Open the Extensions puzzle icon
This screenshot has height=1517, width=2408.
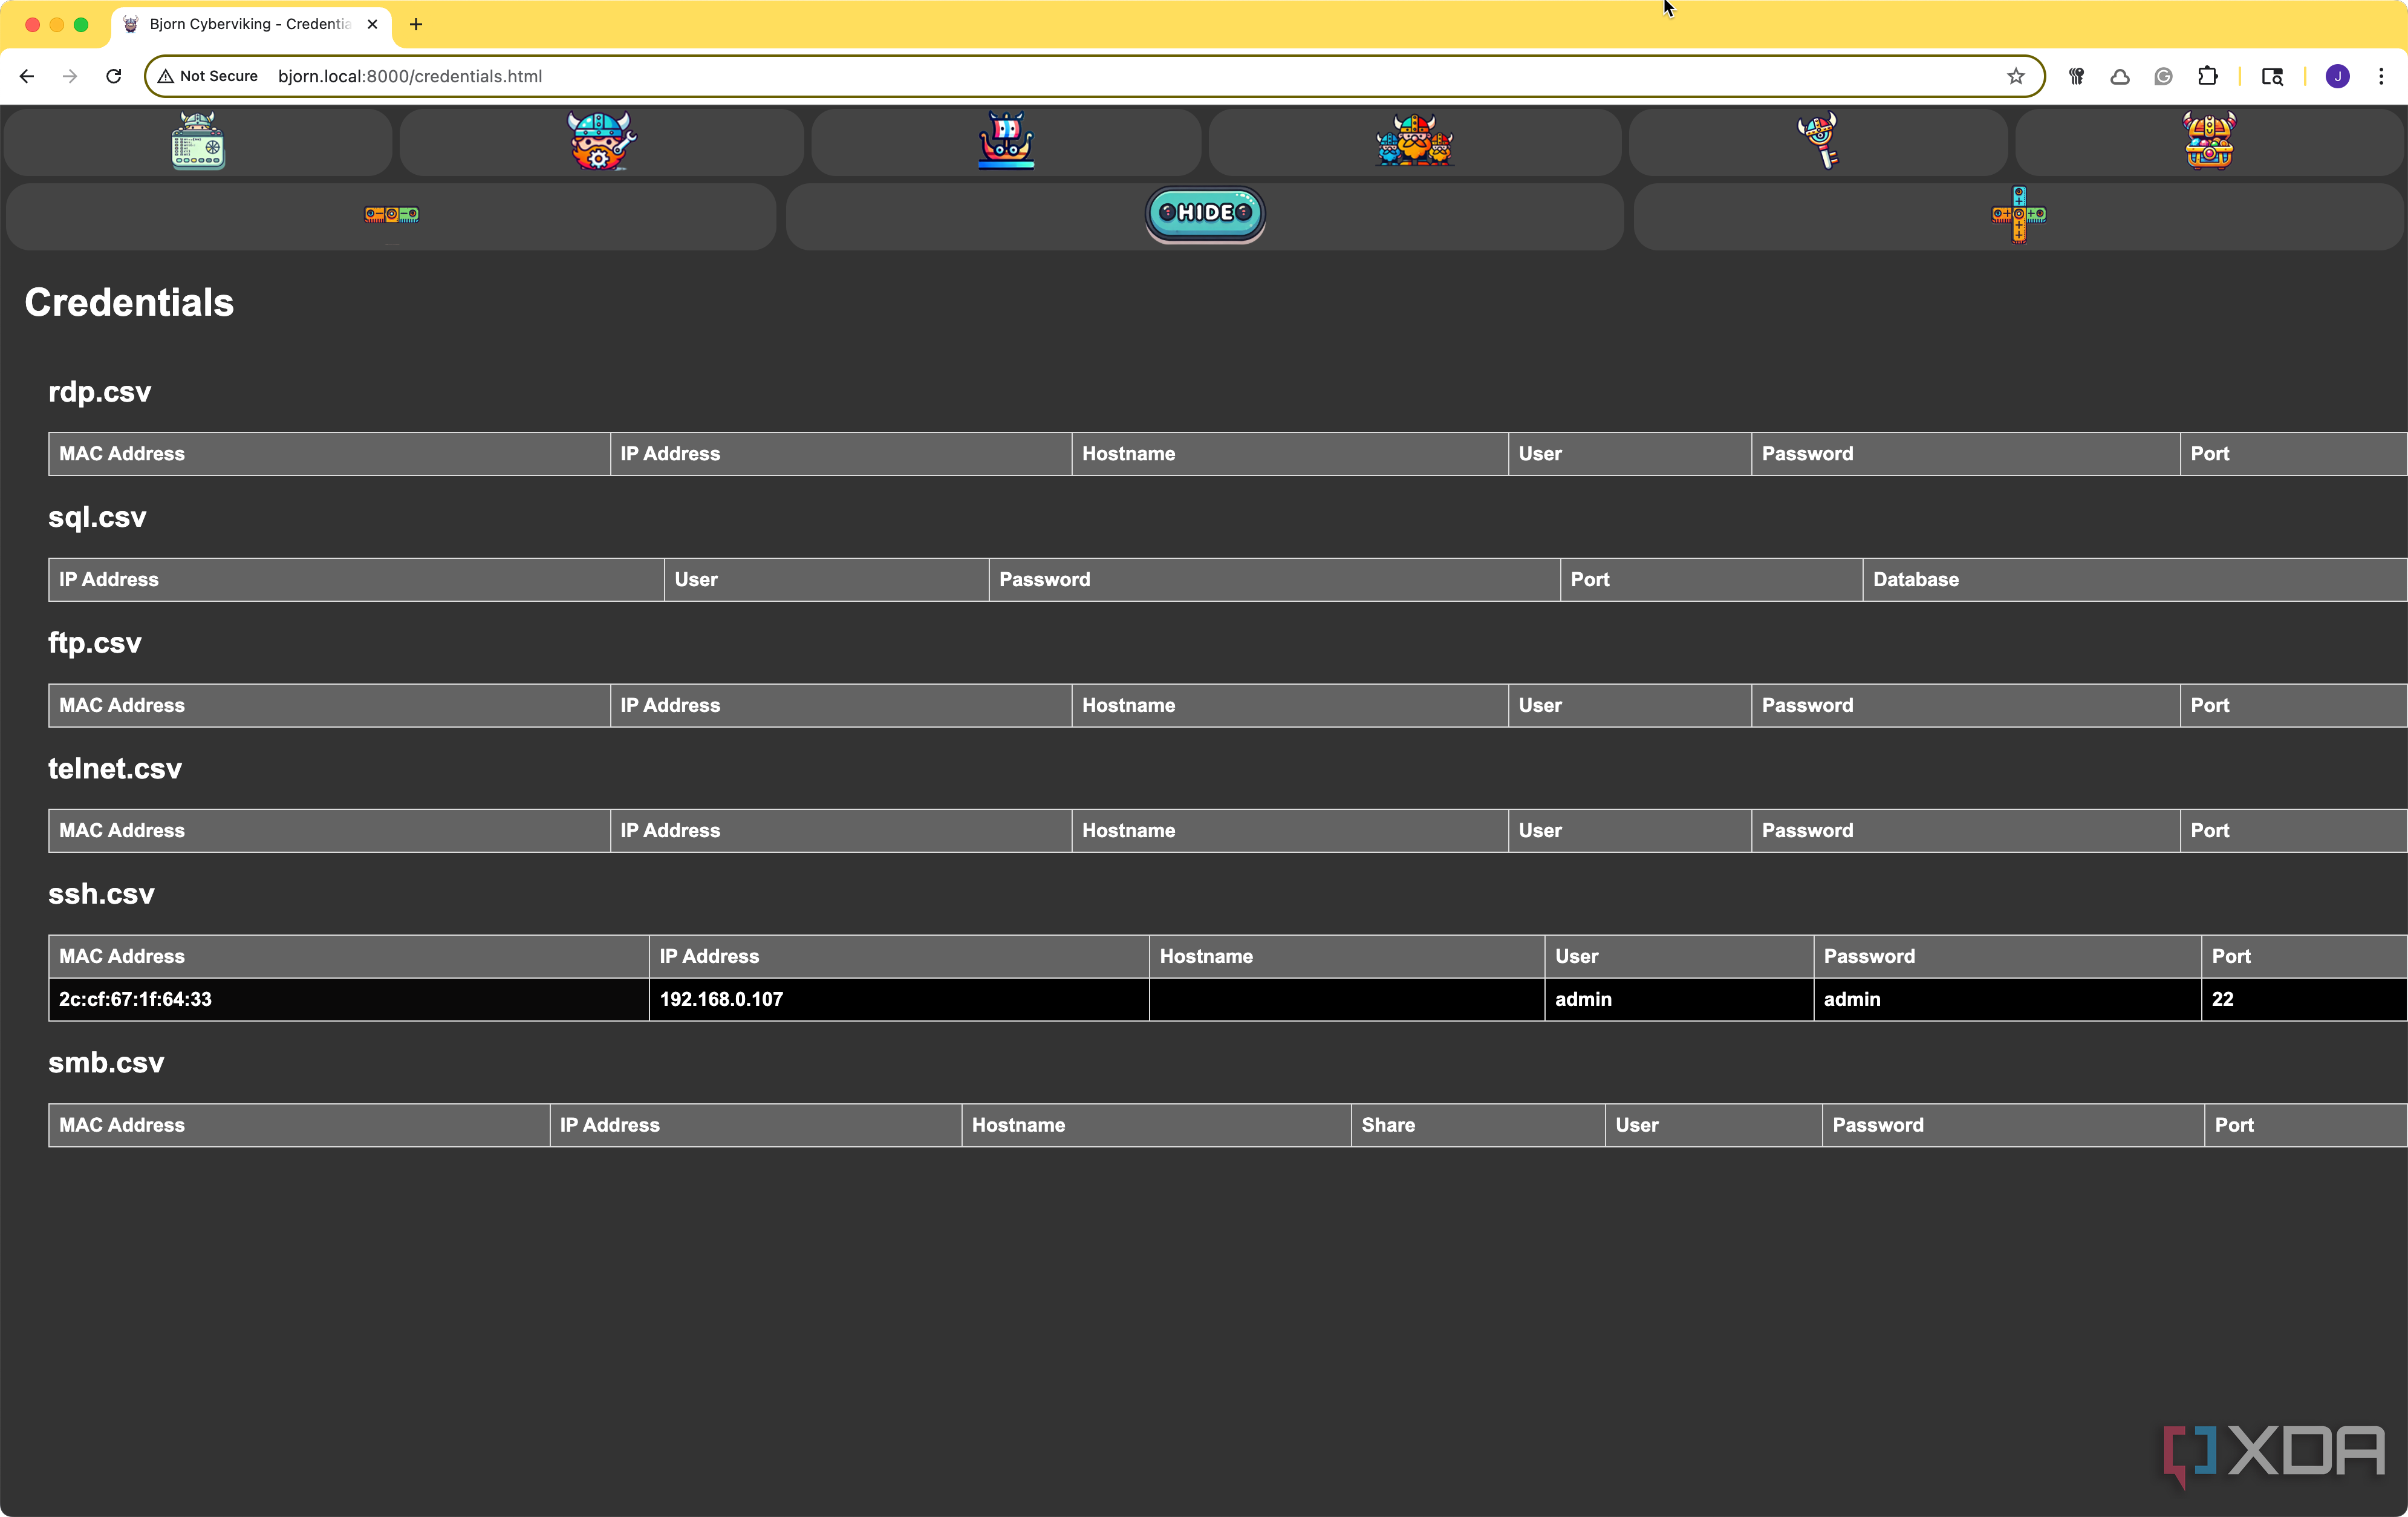coord(2207,76)
